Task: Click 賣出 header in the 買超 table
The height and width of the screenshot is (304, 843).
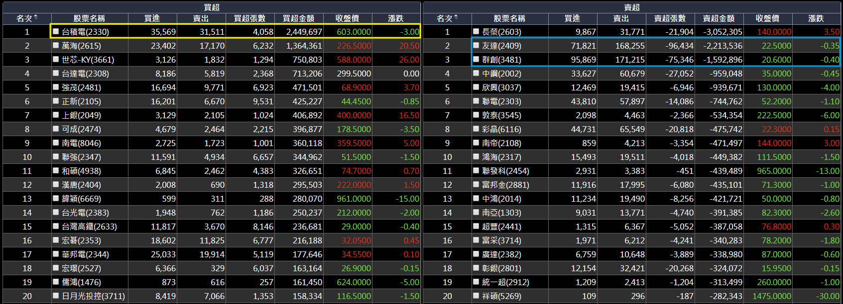Action: pos(201,18)
